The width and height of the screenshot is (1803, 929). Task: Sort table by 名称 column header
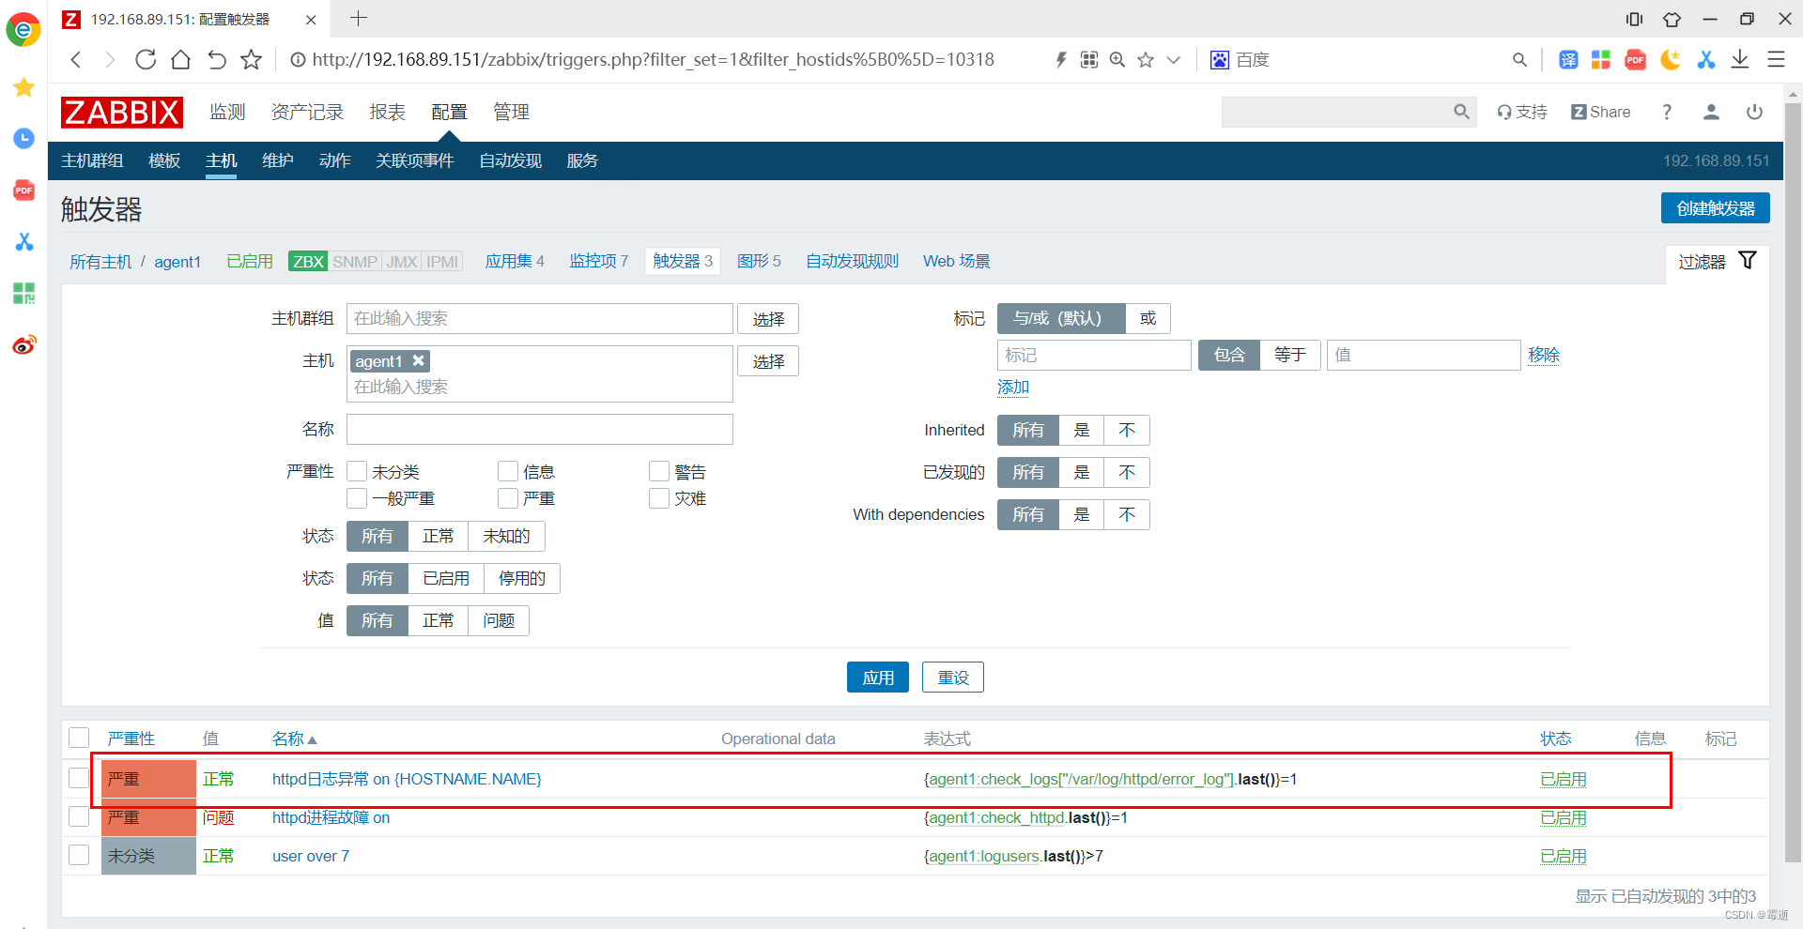point(294,739)
